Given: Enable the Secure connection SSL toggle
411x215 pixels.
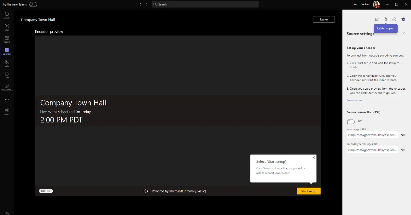Looking at the screenshot, I should (351, 122).
